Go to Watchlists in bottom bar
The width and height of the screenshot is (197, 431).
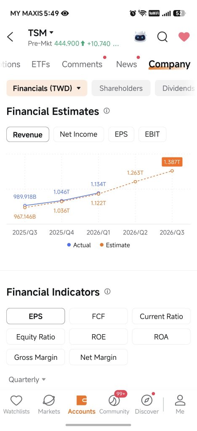16,404
